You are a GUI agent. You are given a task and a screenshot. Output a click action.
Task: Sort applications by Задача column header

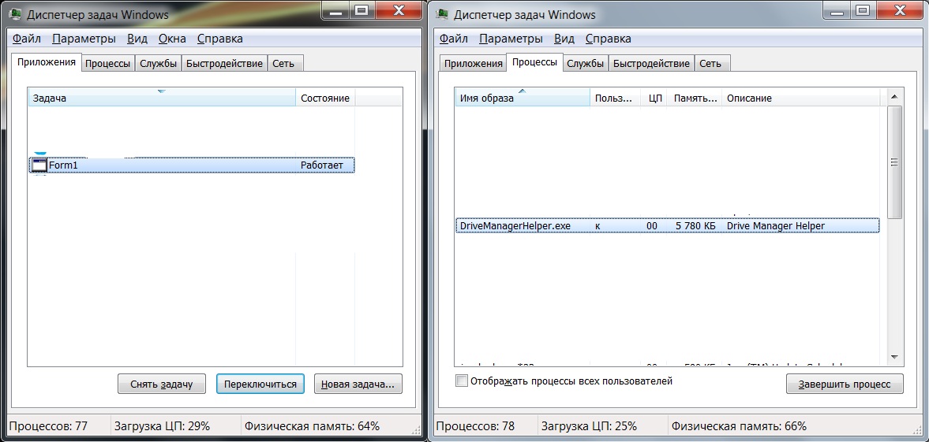[x=162, y=98]
